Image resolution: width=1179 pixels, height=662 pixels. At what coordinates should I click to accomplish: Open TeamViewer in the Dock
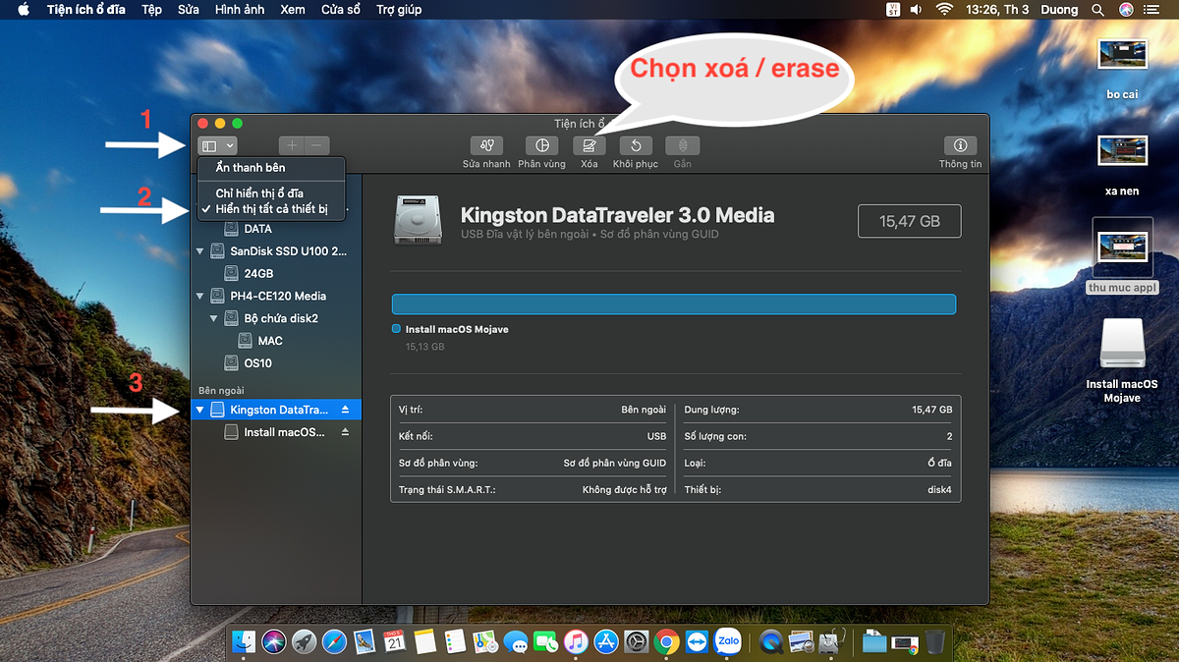[x=698, y=642]
